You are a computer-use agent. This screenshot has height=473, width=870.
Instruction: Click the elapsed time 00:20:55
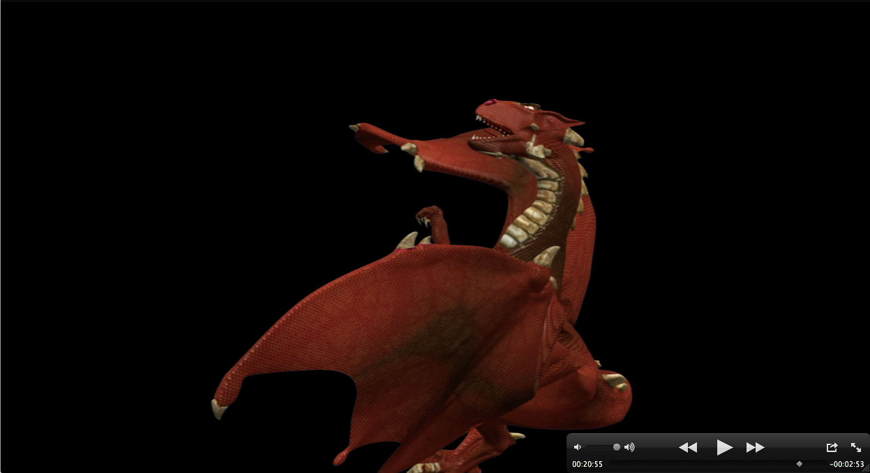click(x=587, y=464)
